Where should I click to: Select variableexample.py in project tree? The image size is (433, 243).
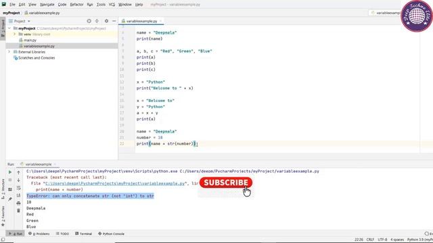click(x=39, y=46)
